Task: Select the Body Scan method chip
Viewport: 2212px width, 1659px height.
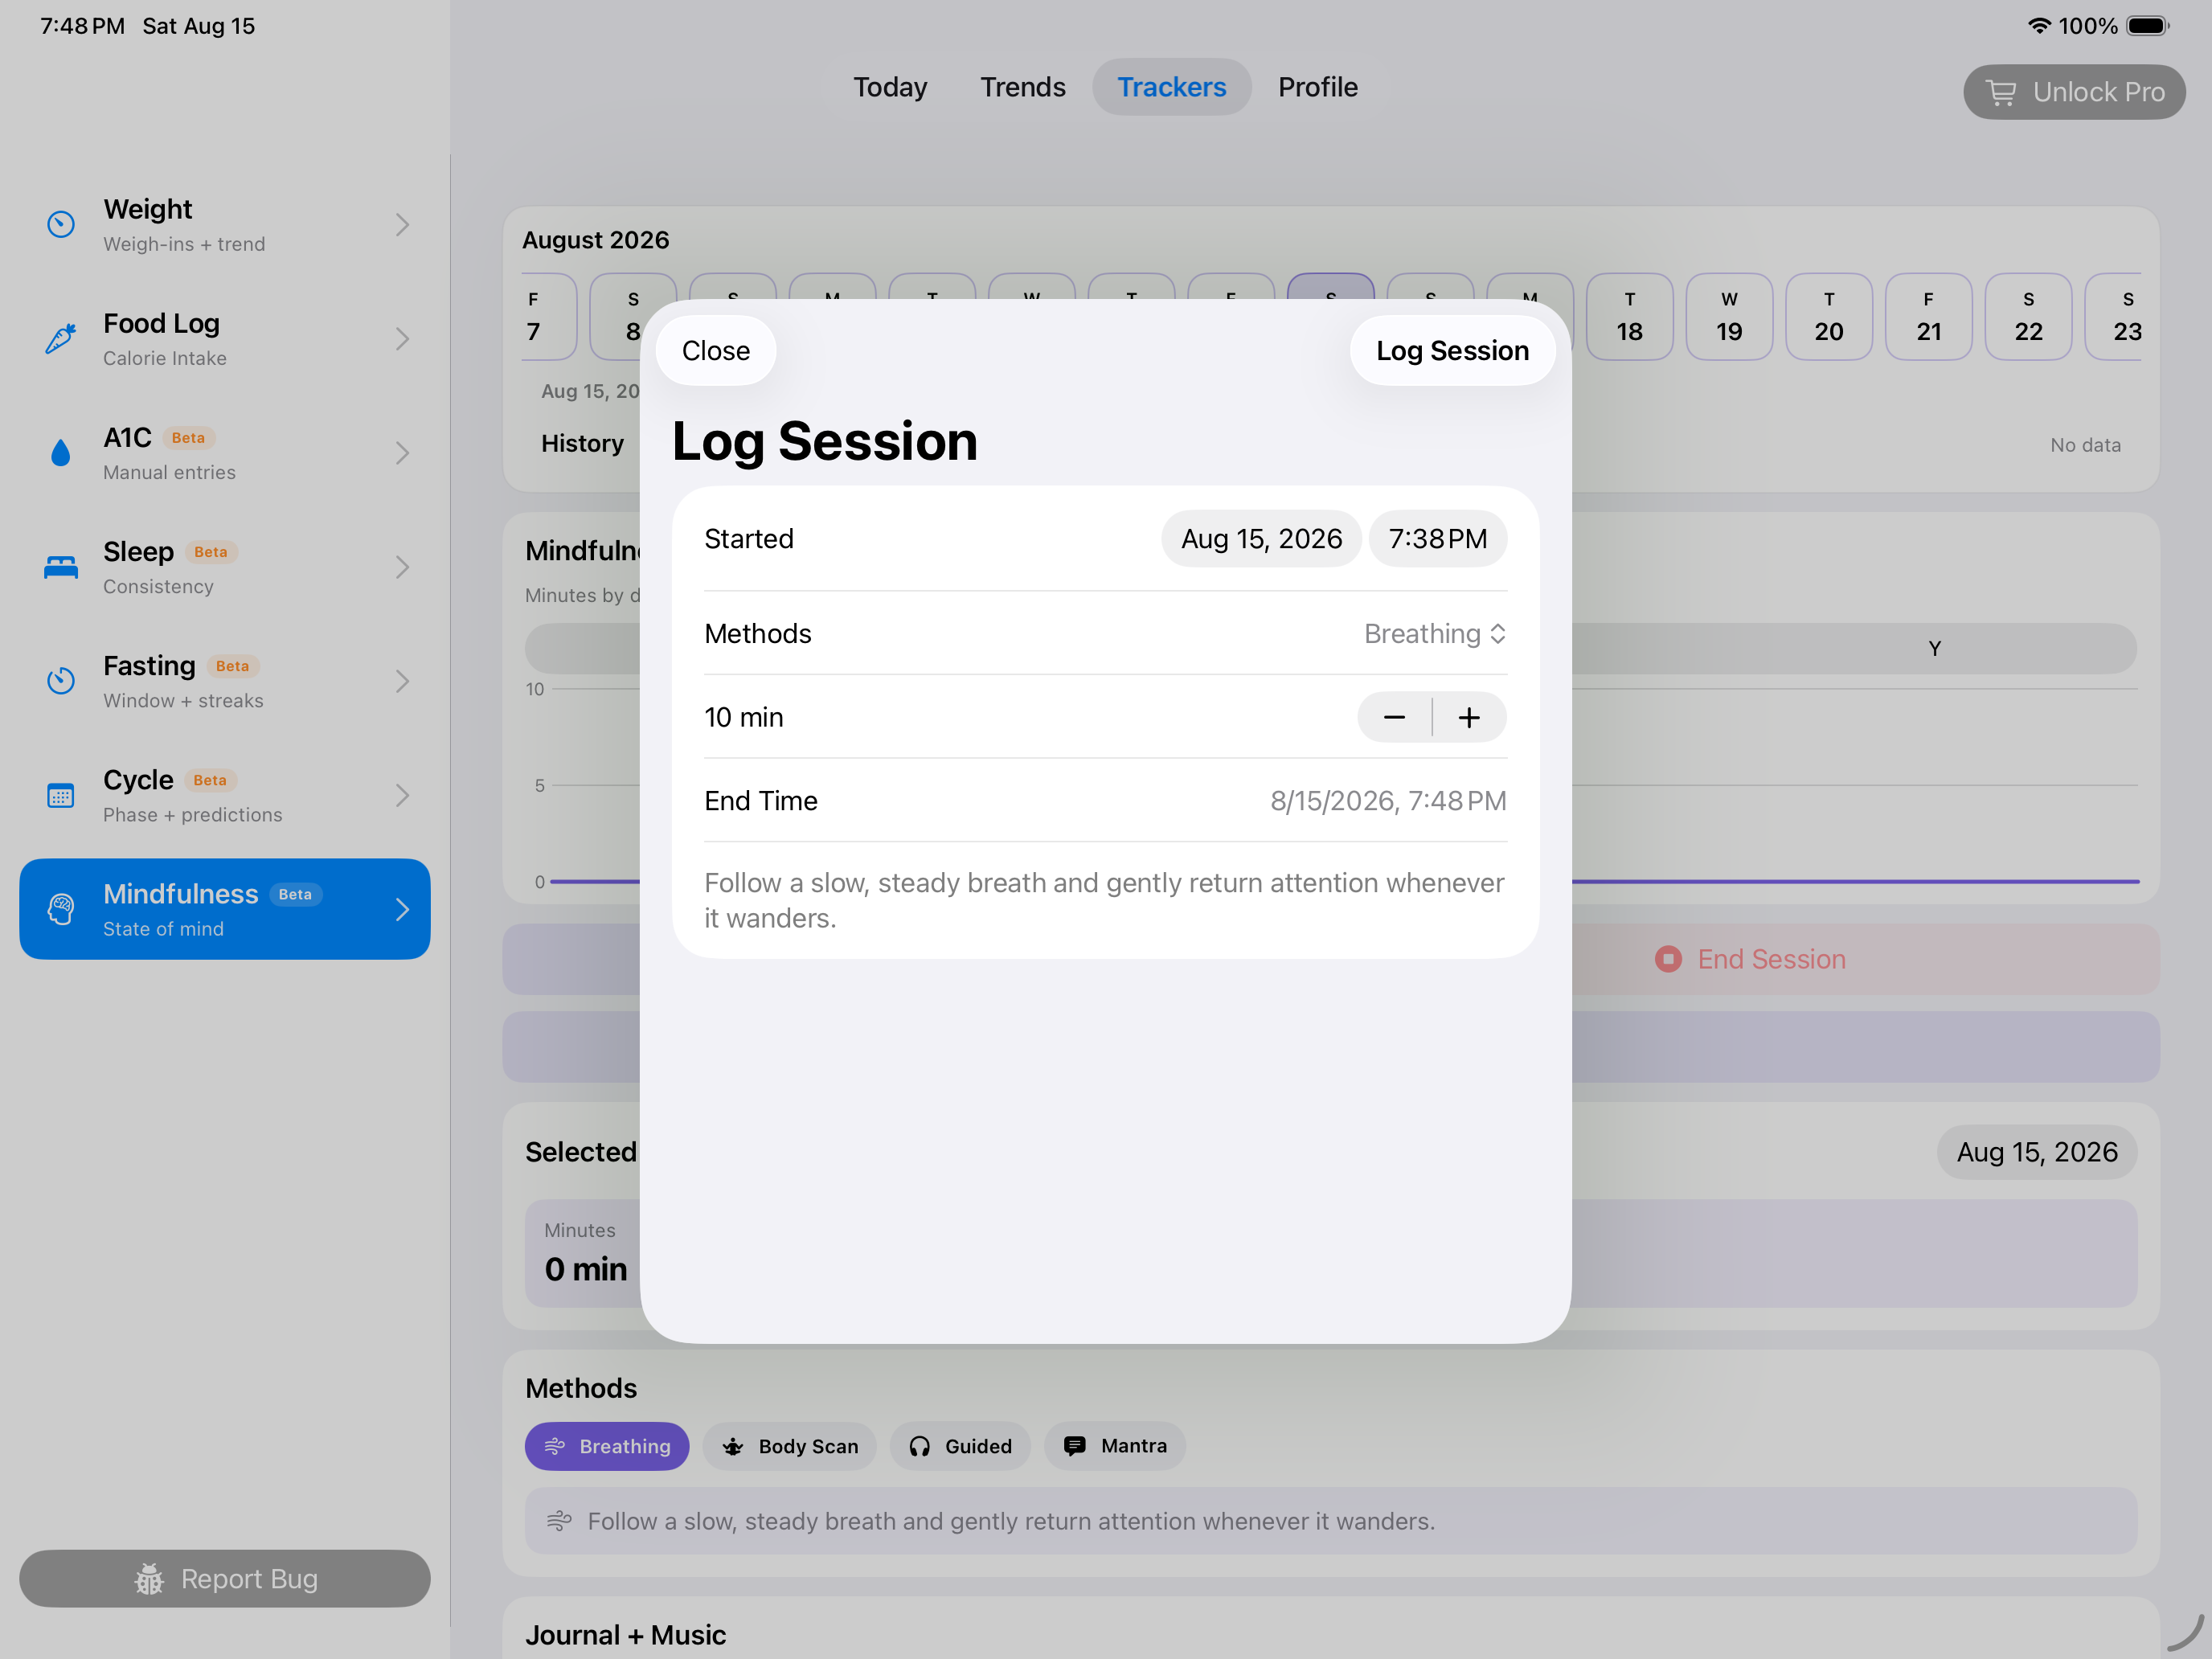Action: [x=789, y=1446]
